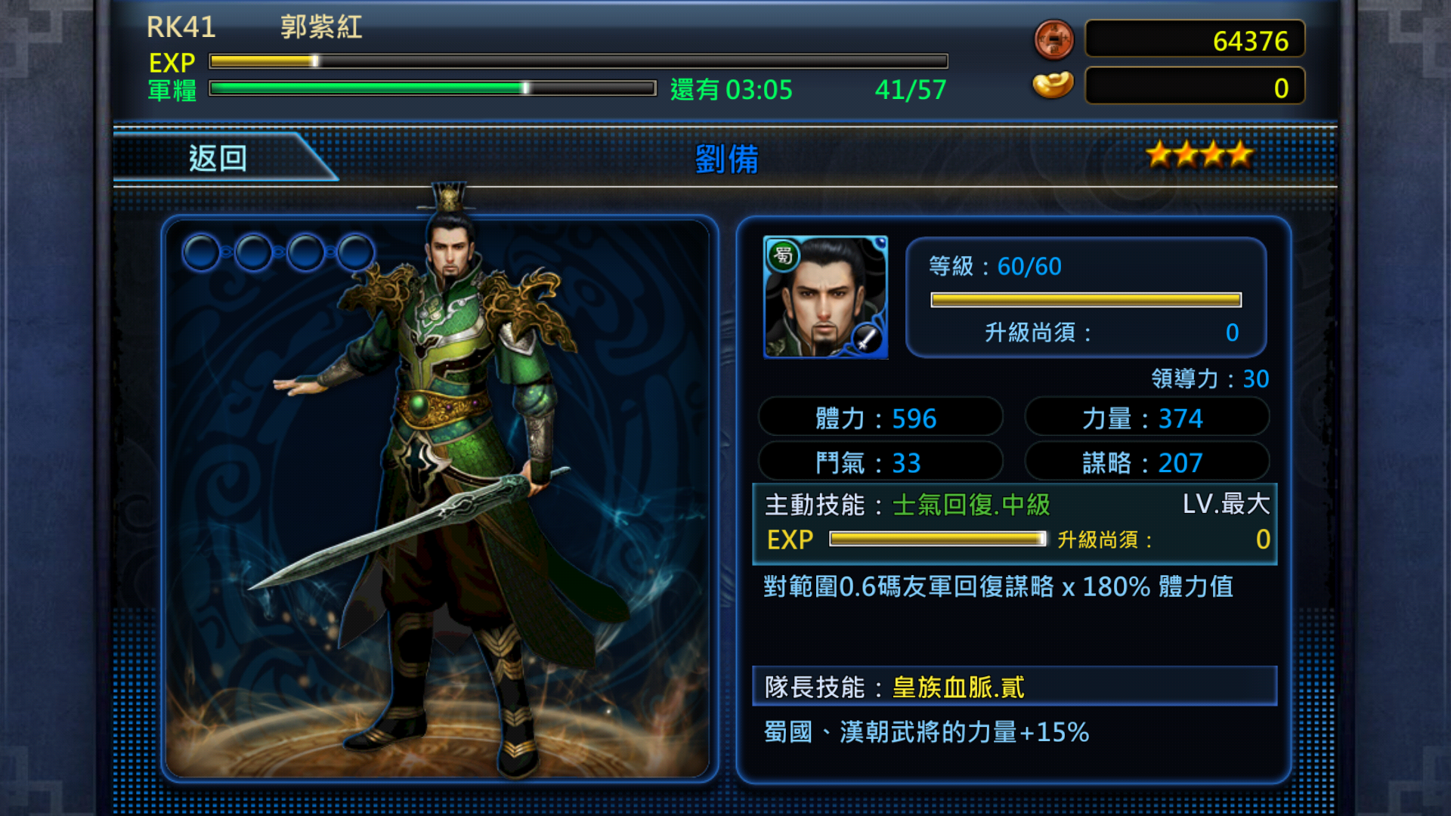Select the 主動技能 active skill panel
Image resolution: width=1451 pixels, height=816 pixels.
pyautogui.click(x=1015, y=524)
